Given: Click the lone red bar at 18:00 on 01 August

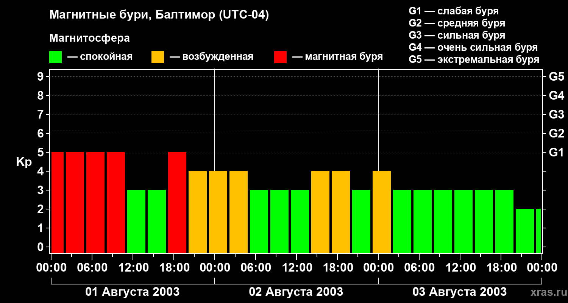Looking at the screenshot, I should [177, 202].
